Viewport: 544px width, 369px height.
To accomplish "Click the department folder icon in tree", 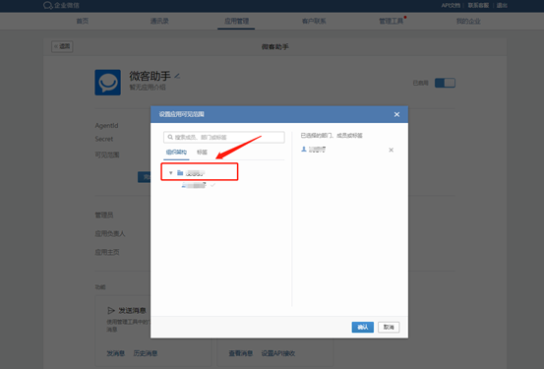I will 180,172.
